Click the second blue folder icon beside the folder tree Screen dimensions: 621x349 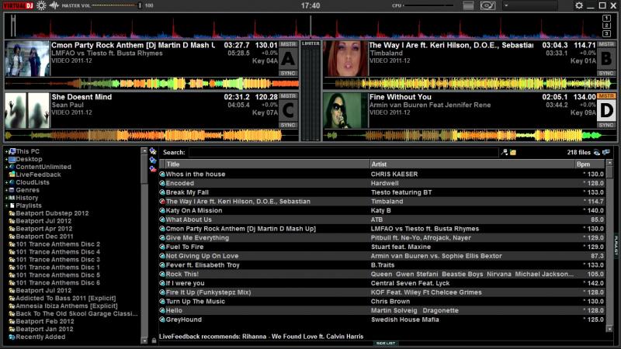(x=153, y=161)
